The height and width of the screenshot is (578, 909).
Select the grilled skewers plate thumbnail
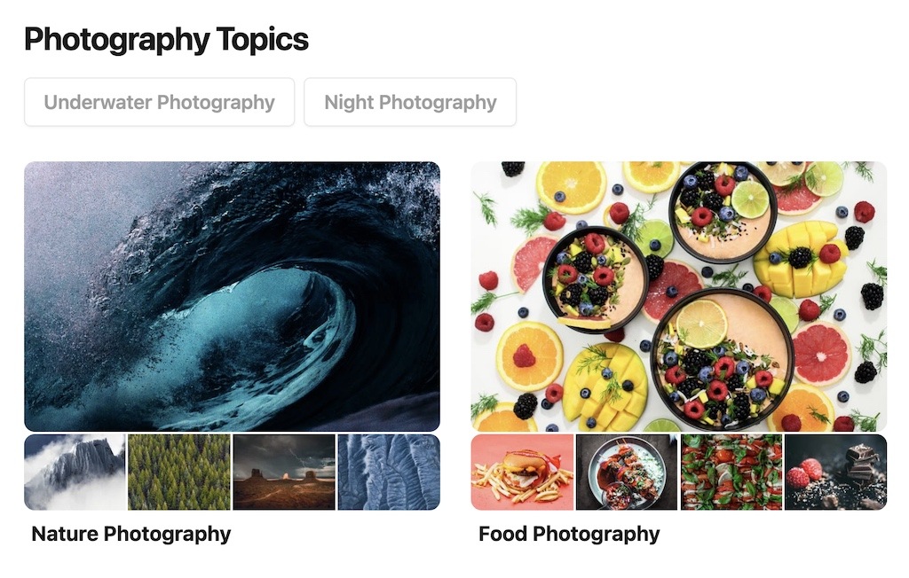(626, 472)
